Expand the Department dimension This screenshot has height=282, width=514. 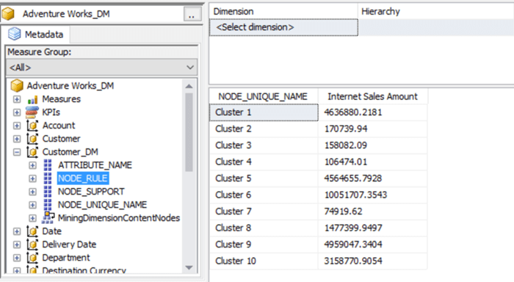pyautogui.click(x=17, y=258)
